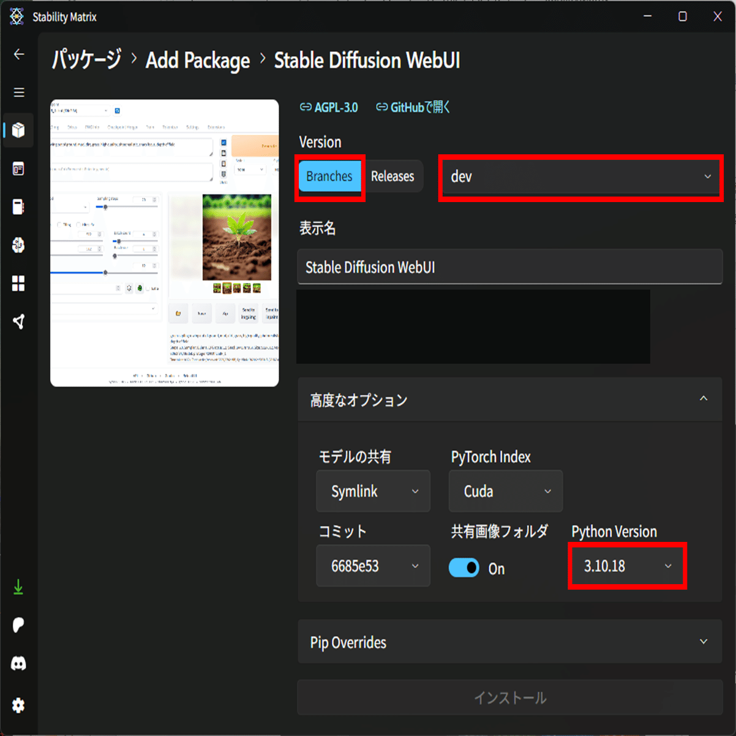Click the Stable Diffusion WebUI breadcrumb title
The height and width of the screenshot is (736, 736).
[x=367, y=60]
